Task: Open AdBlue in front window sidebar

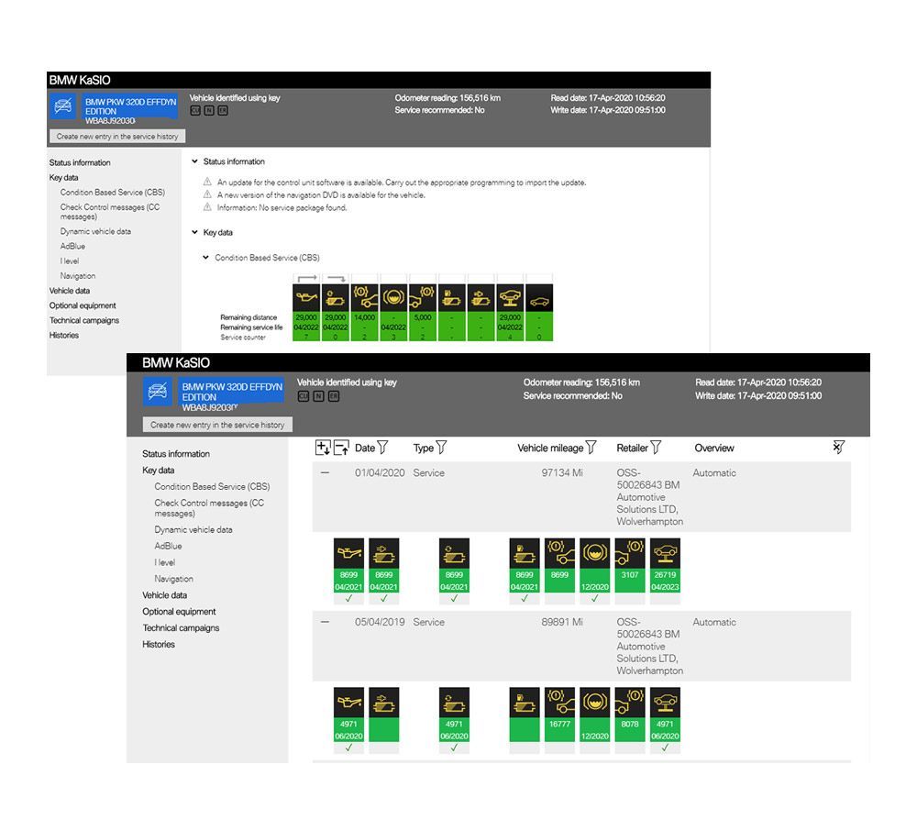Action: tap(168, 547)
